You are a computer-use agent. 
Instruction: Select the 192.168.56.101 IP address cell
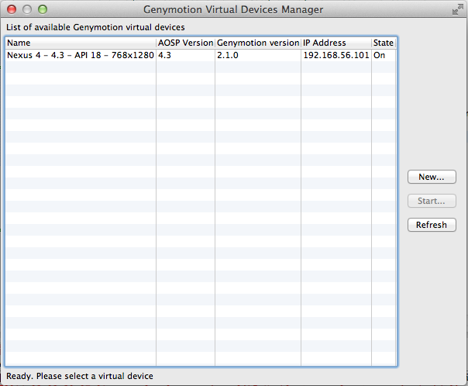(x=336, y=55)
